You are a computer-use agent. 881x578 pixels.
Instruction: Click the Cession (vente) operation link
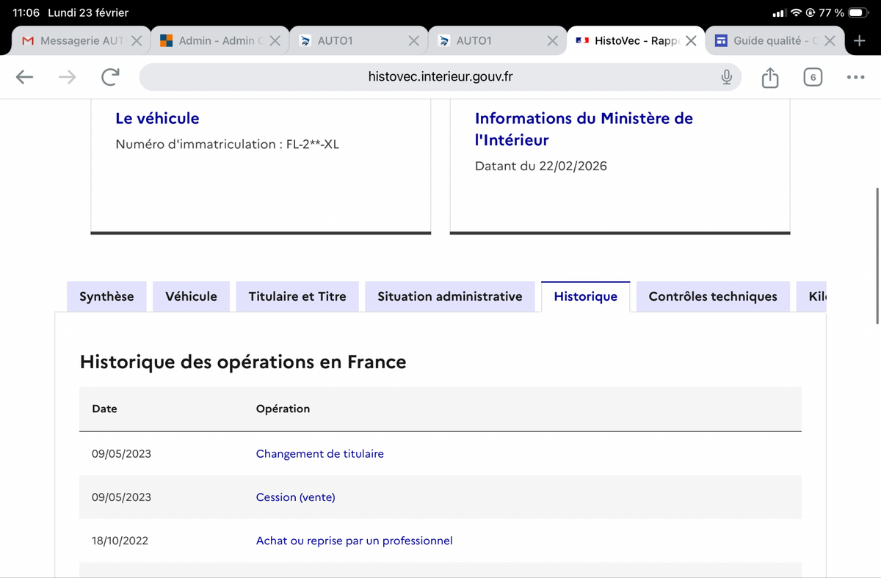tap(295, 497)
